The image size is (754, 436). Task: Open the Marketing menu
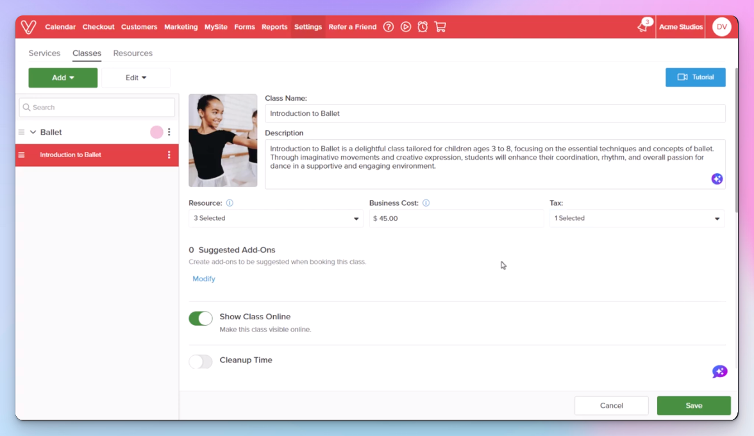(181, 27)
